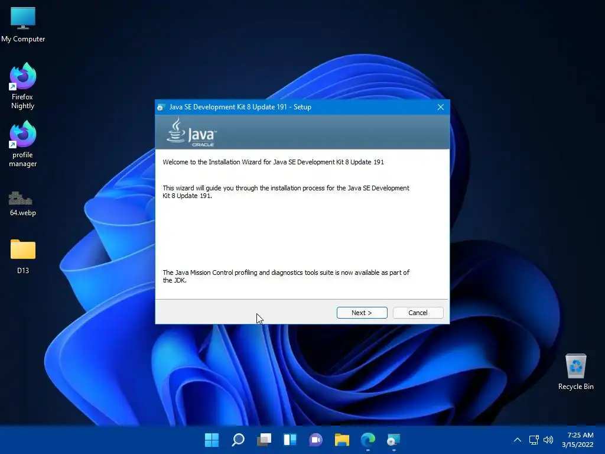Open the Widgets panel in taskbar
605x454 pixels.
click(290, 440)
